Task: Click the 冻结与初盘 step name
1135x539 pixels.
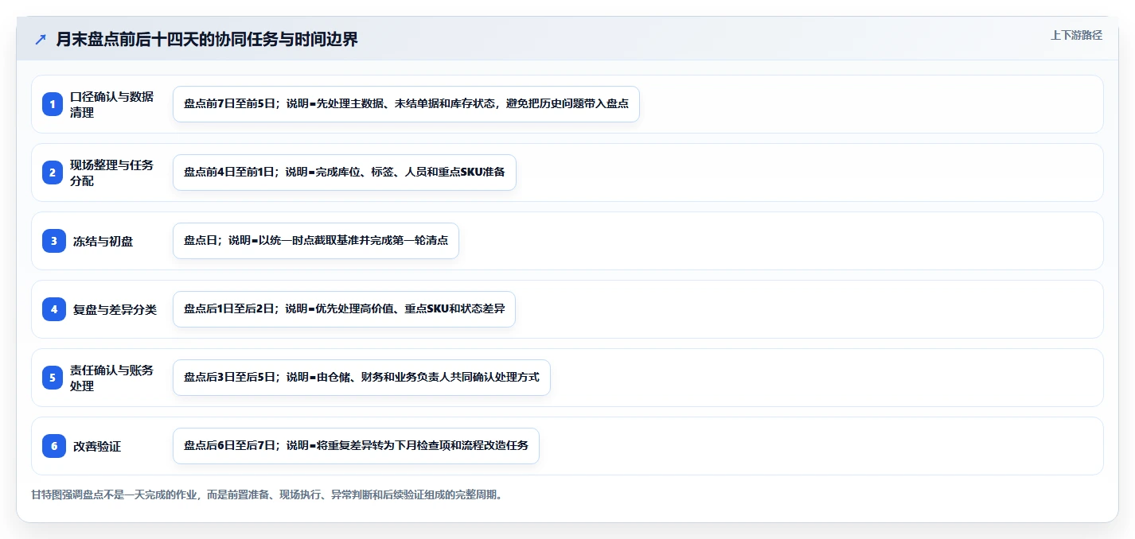Action: [103, 241]
